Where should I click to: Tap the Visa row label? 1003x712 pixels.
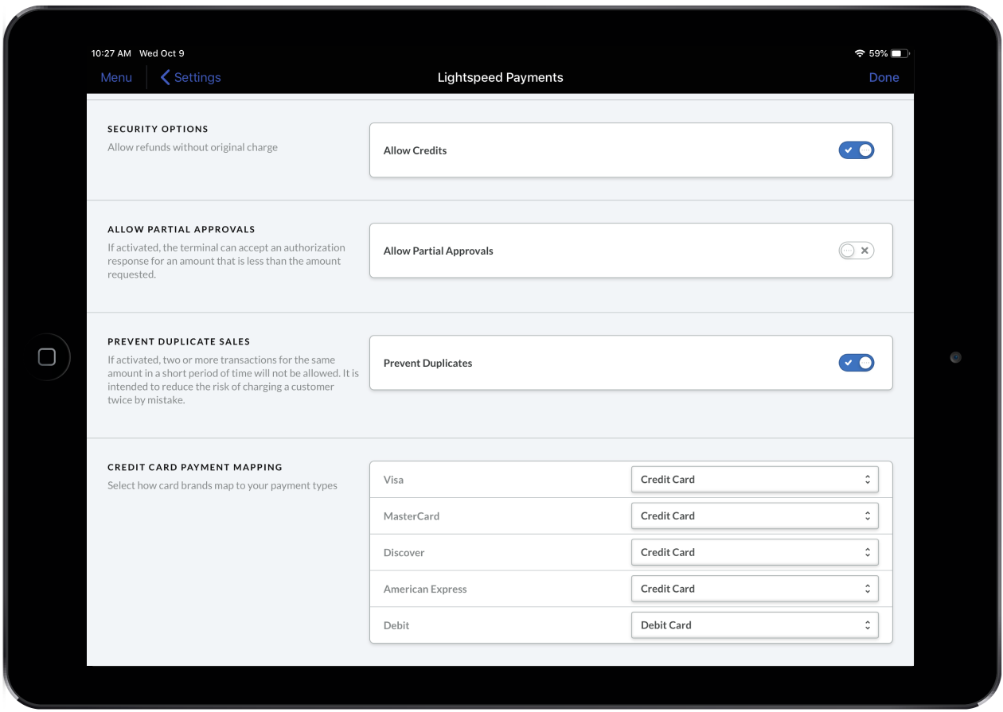[393, 480]
